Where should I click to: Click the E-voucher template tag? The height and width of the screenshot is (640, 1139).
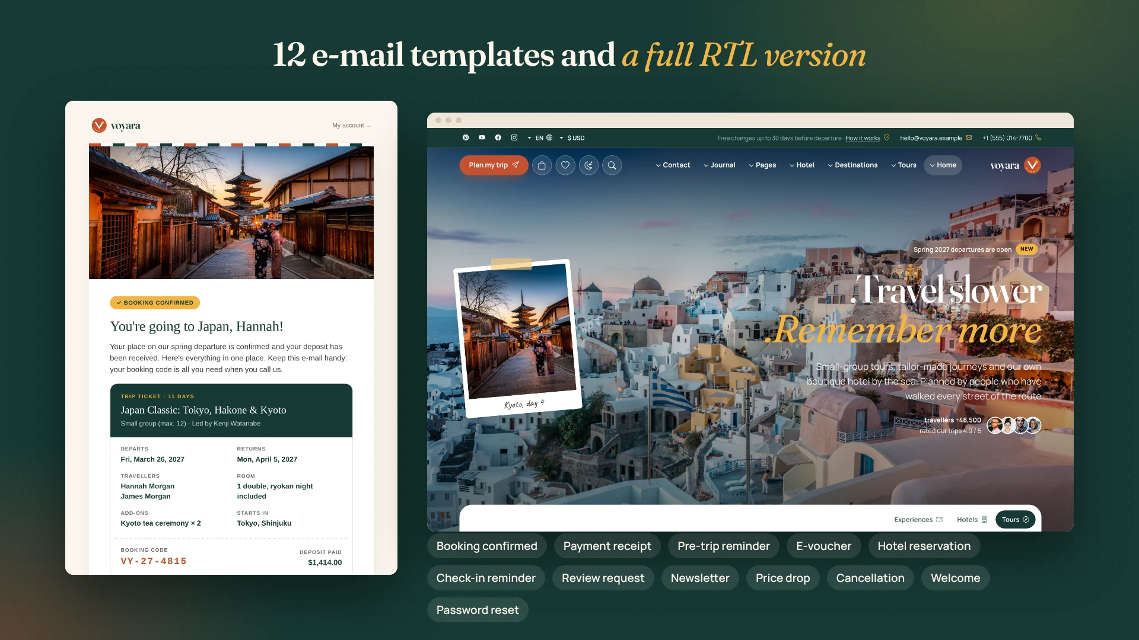[x=823, y=546]
